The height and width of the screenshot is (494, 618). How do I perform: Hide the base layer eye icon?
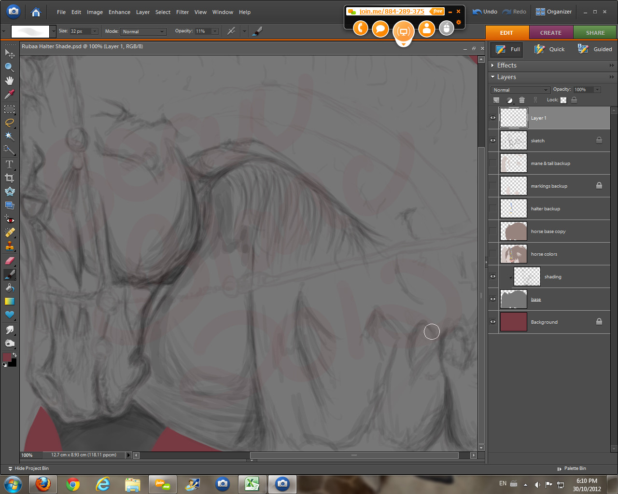(x=493, y=299)
